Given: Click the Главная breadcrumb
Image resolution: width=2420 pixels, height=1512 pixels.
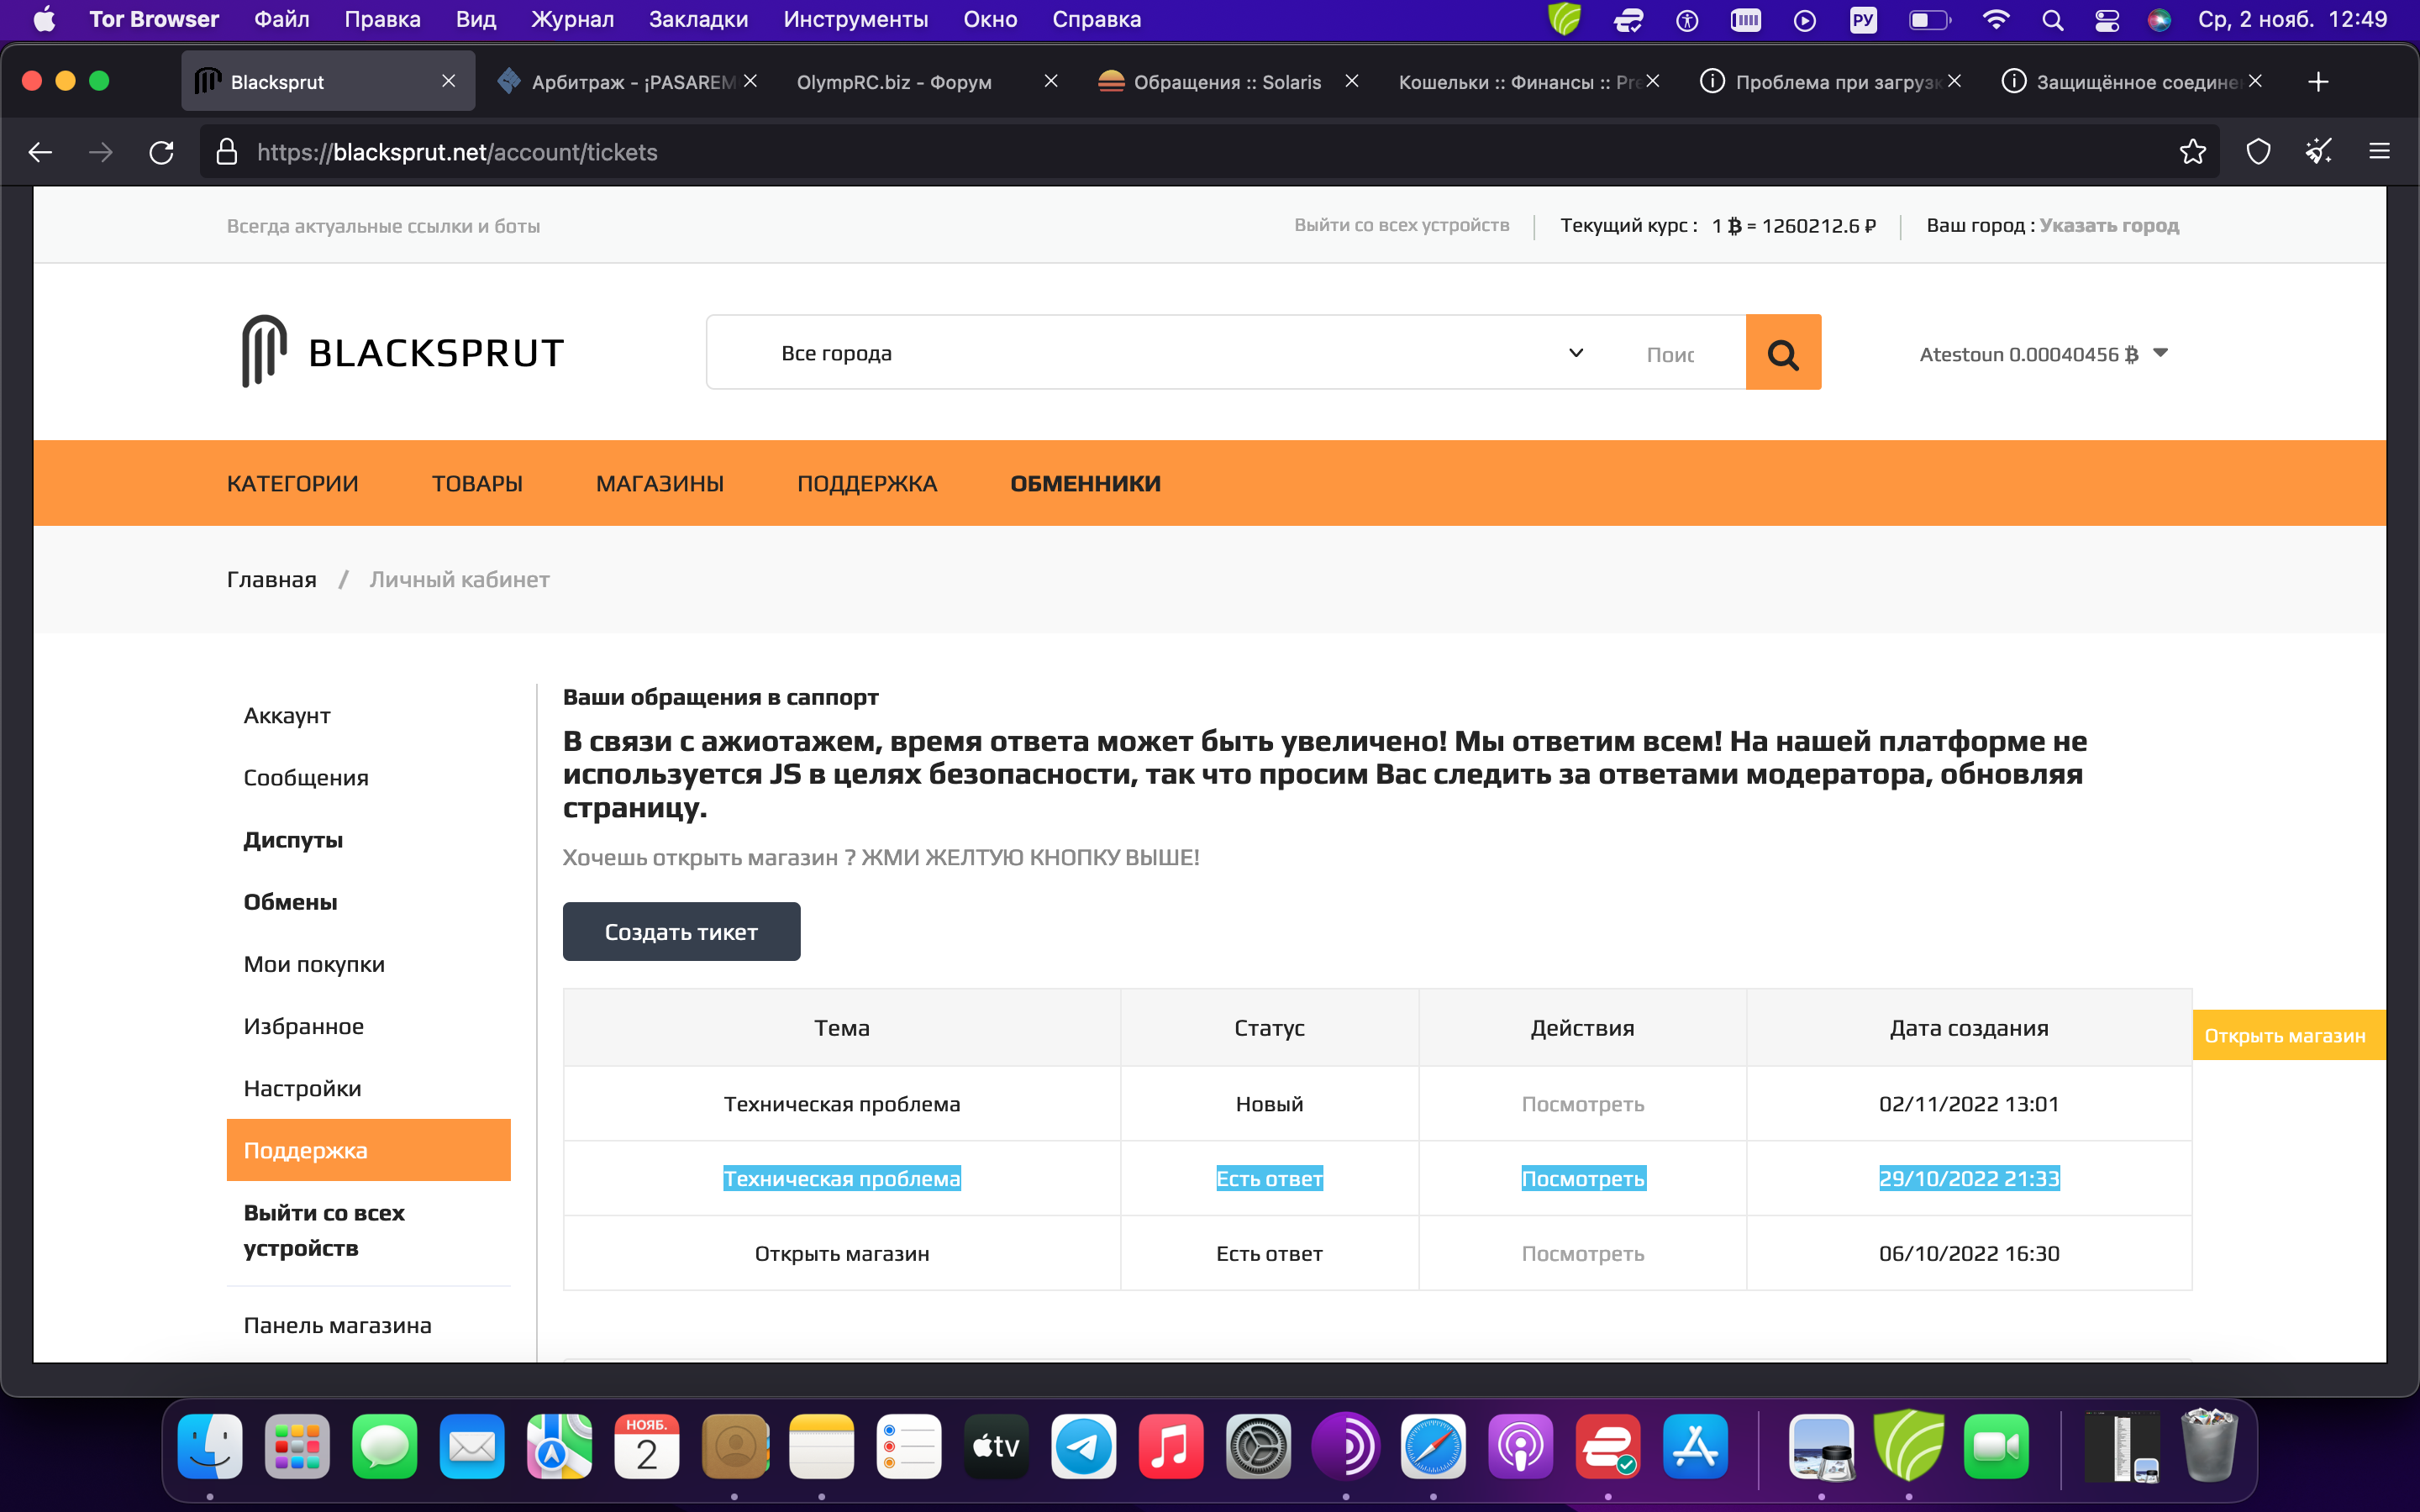Looking at the screenshot, I should click(x=271, y=579).
